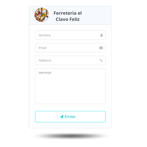Viewport: 147px width, 147px height.
Task: Click the phone handset icon in Telefono field
Action: point(101,60)
